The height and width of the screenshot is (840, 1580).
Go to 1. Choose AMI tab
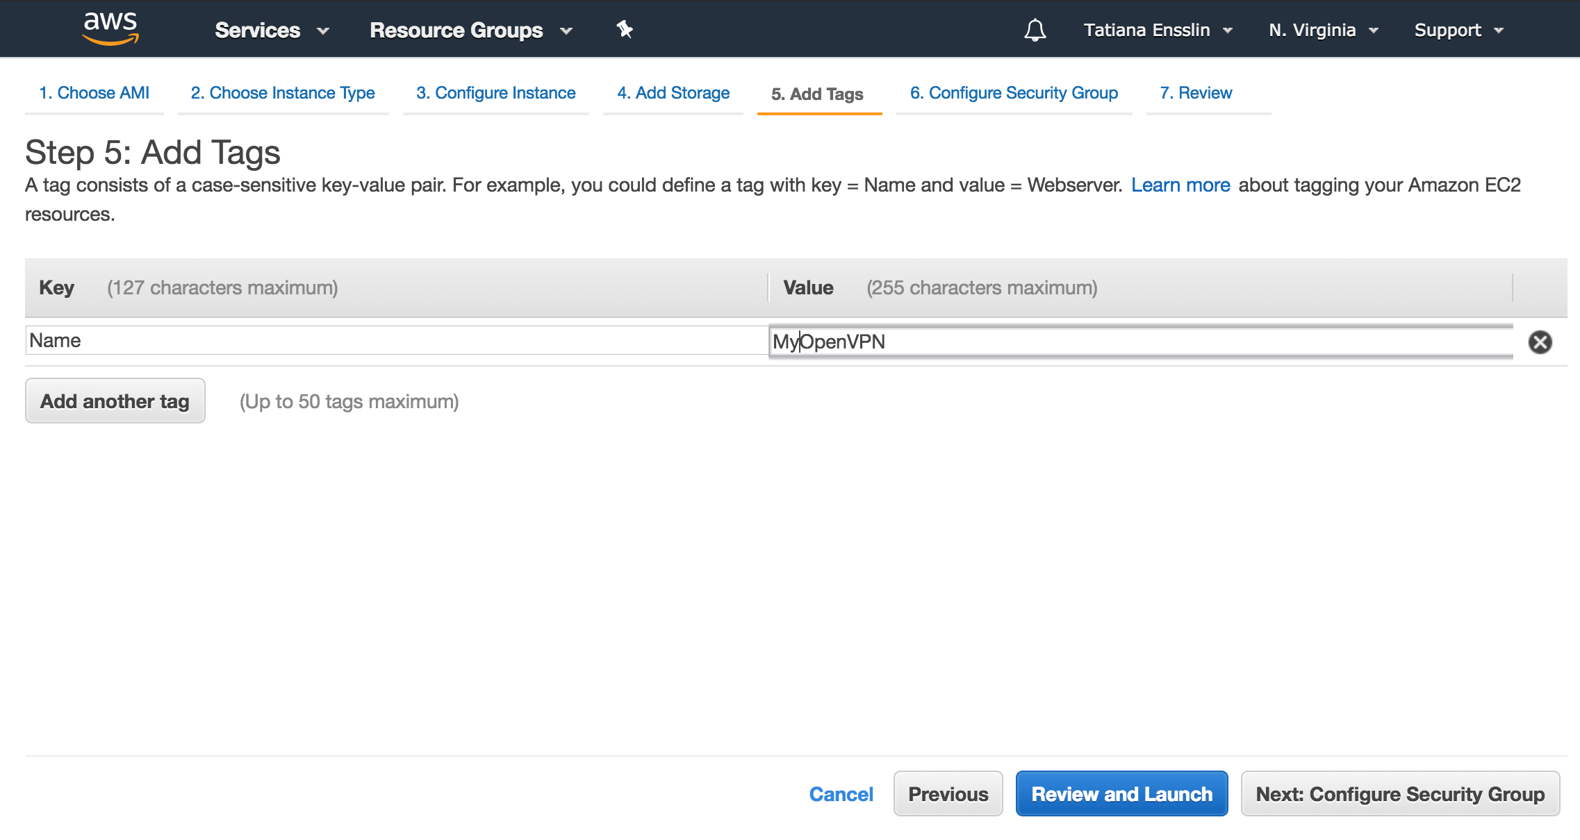[94, 93]
